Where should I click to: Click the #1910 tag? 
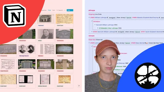95,32
